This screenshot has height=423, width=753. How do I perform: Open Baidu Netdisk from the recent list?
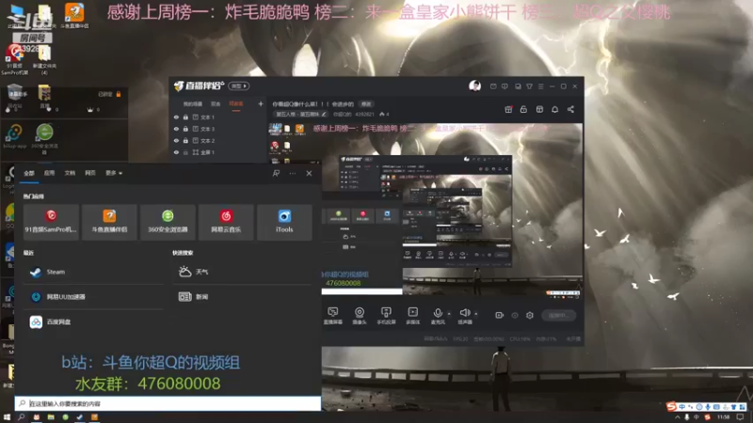93,321
